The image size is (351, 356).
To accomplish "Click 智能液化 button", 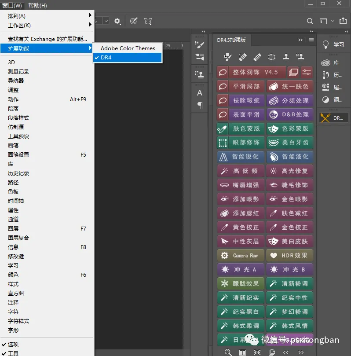I will [x=290, y=157].
